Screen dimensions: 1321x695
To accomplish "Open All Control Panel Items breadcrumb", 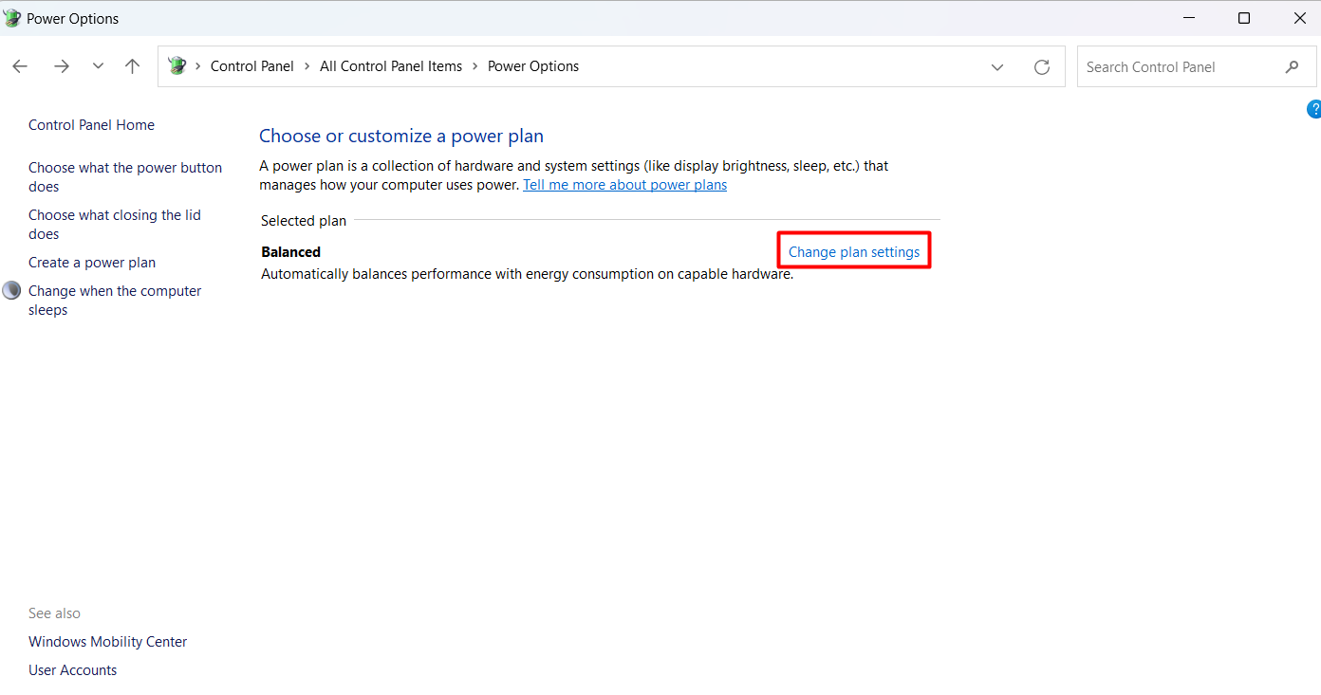I will tap(391, 66).
